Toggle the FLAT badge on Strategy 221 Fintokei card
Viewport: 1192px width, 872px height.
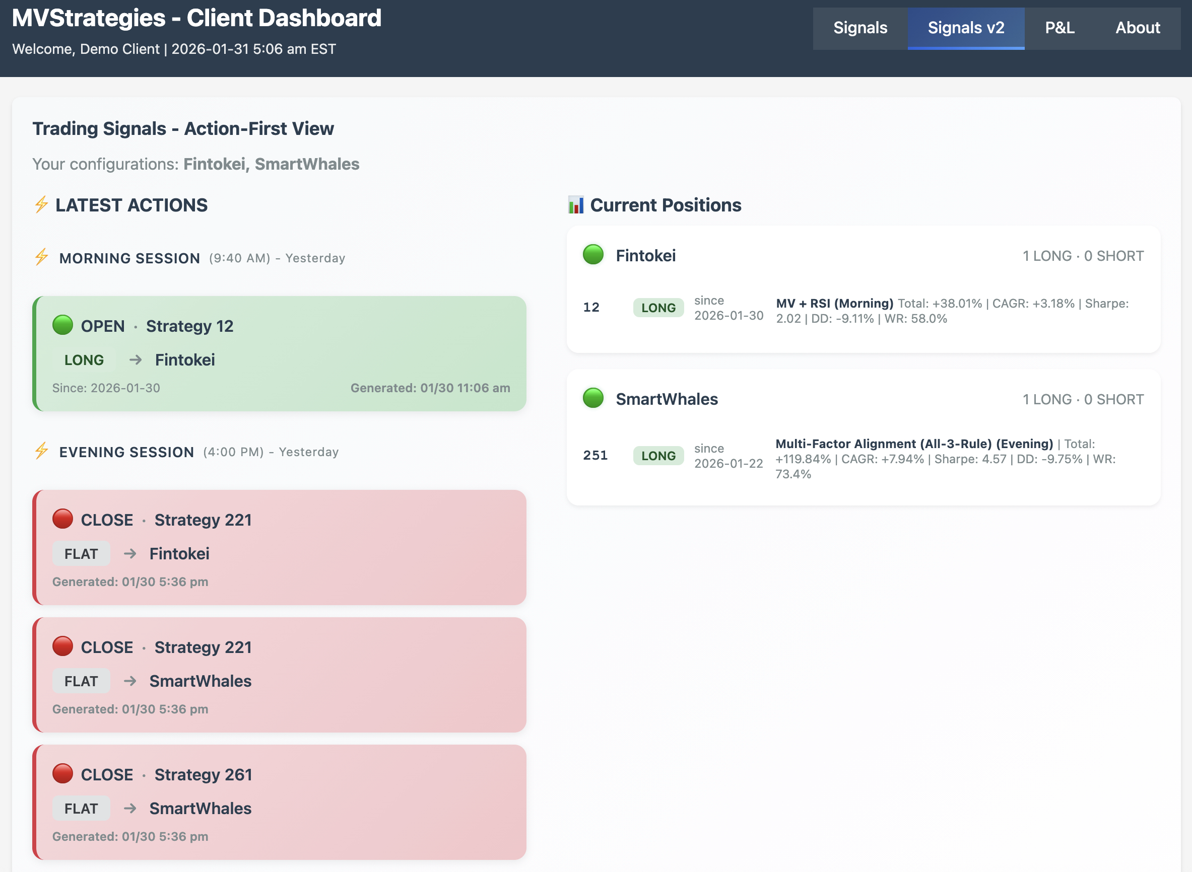pyautogui.click(x=81, y=553)
